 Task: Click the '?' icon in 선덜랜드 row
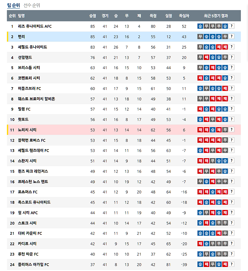click(x=232, y=57)
